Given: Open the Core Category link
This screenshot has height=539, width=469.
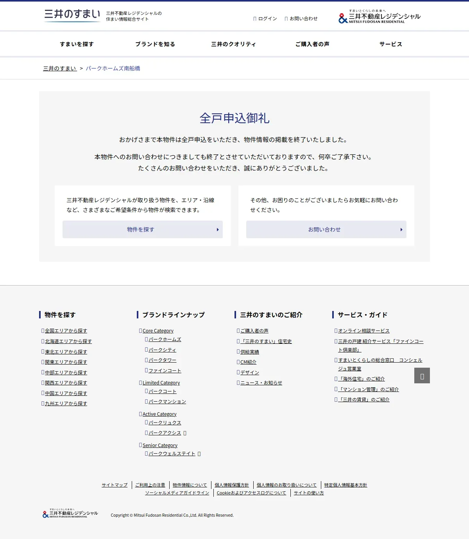Looking at the screenshot, I should 158,331.
